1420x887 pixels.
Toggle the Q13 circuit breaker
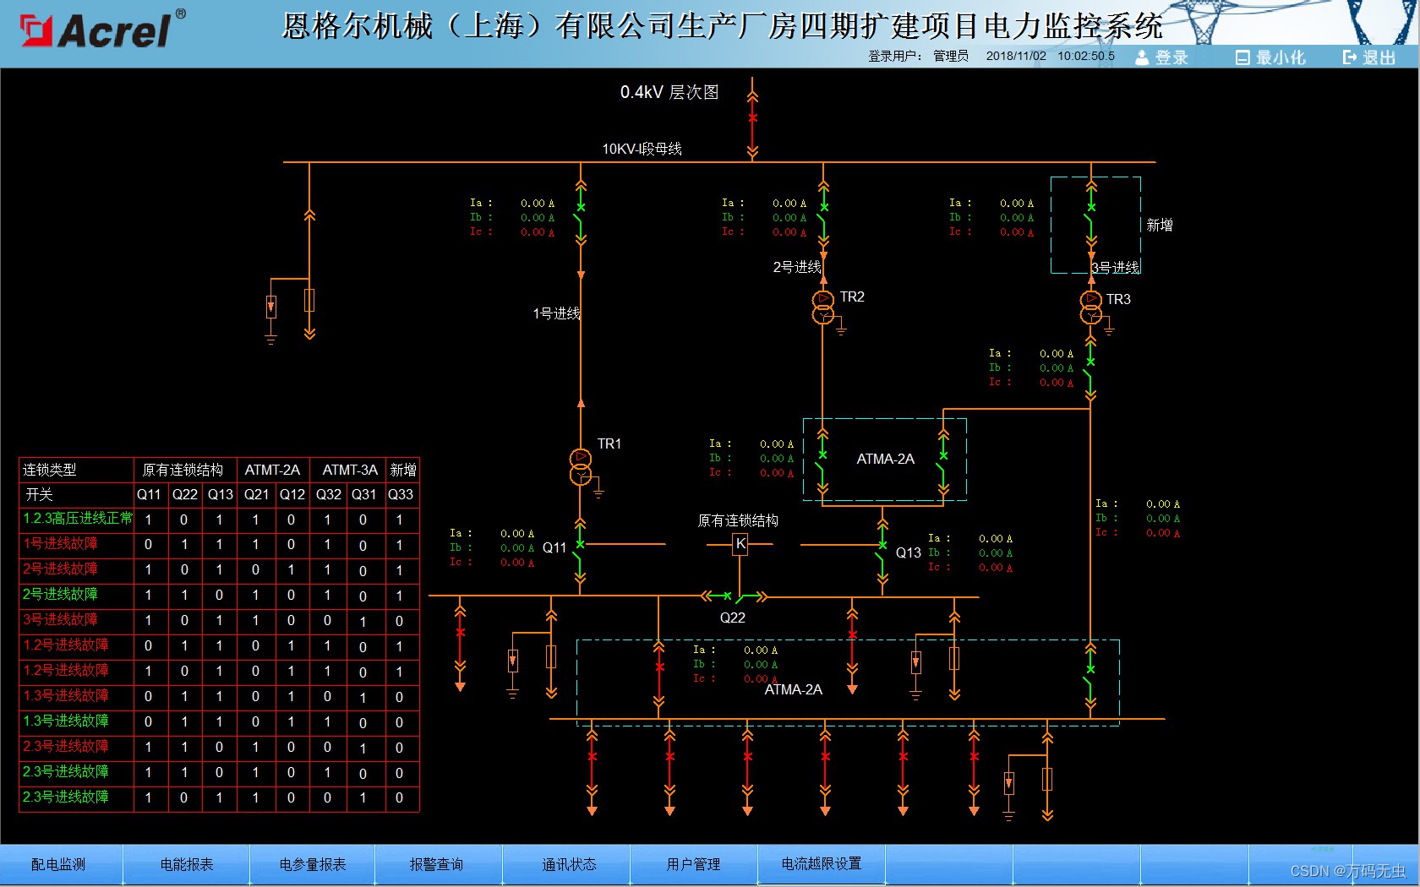(882, 557)
